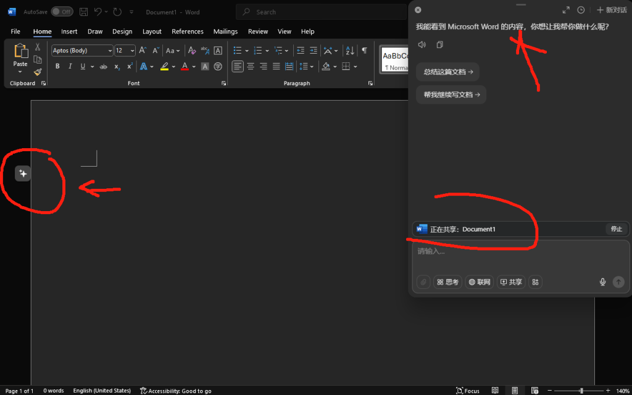
Task: Open the borders dropdown arrow
Action: (355, 67)
